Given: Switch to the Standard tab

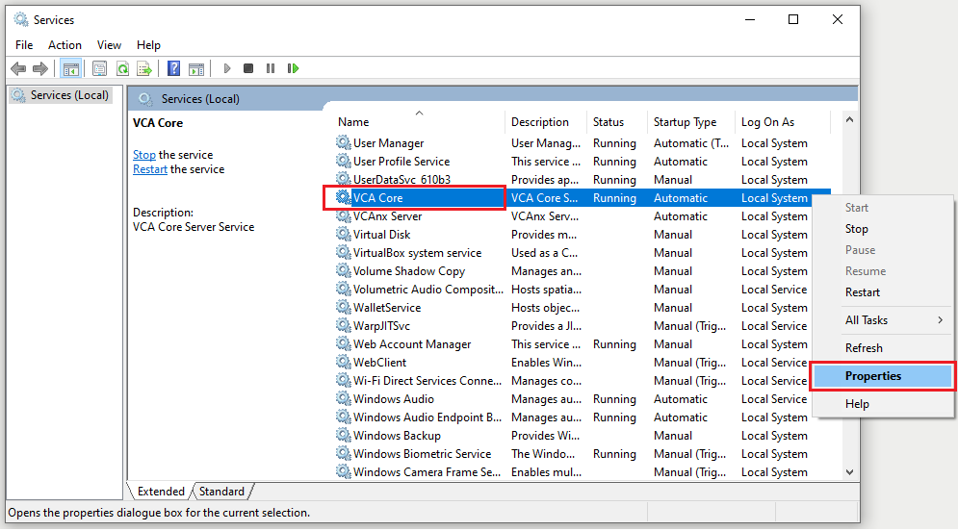Looking at the screenshot, I should pyautogui.click(x=221, y=492).
